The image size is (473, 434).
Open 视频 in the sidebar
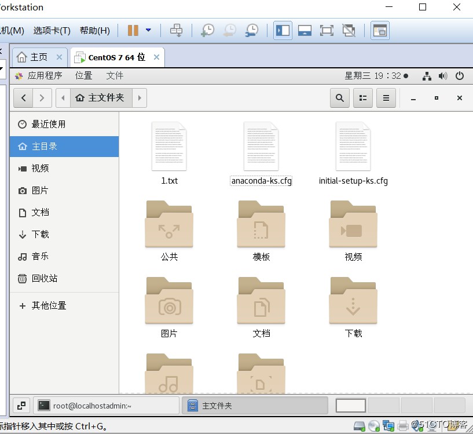tap(64, 168)
